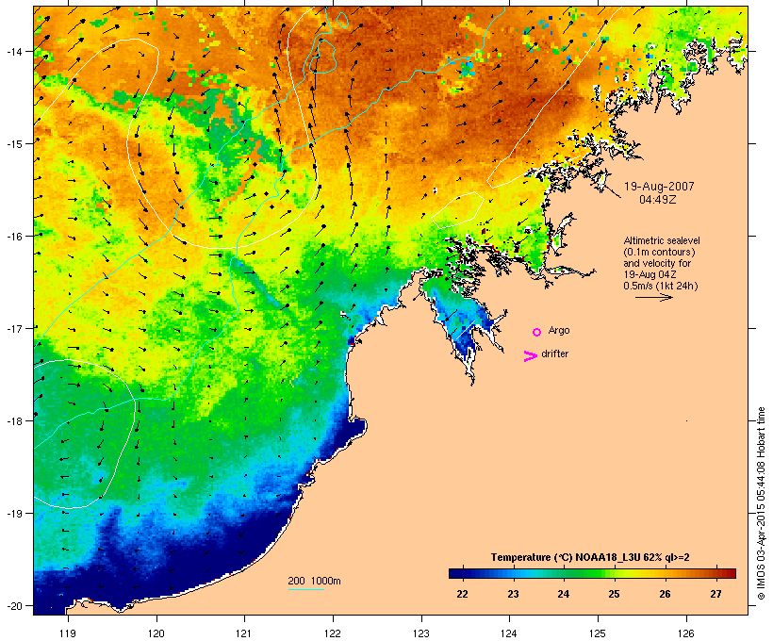Click the magenta Argo circle marker
Viewport: 773px width, 641px height.
[x=537, y=332]
